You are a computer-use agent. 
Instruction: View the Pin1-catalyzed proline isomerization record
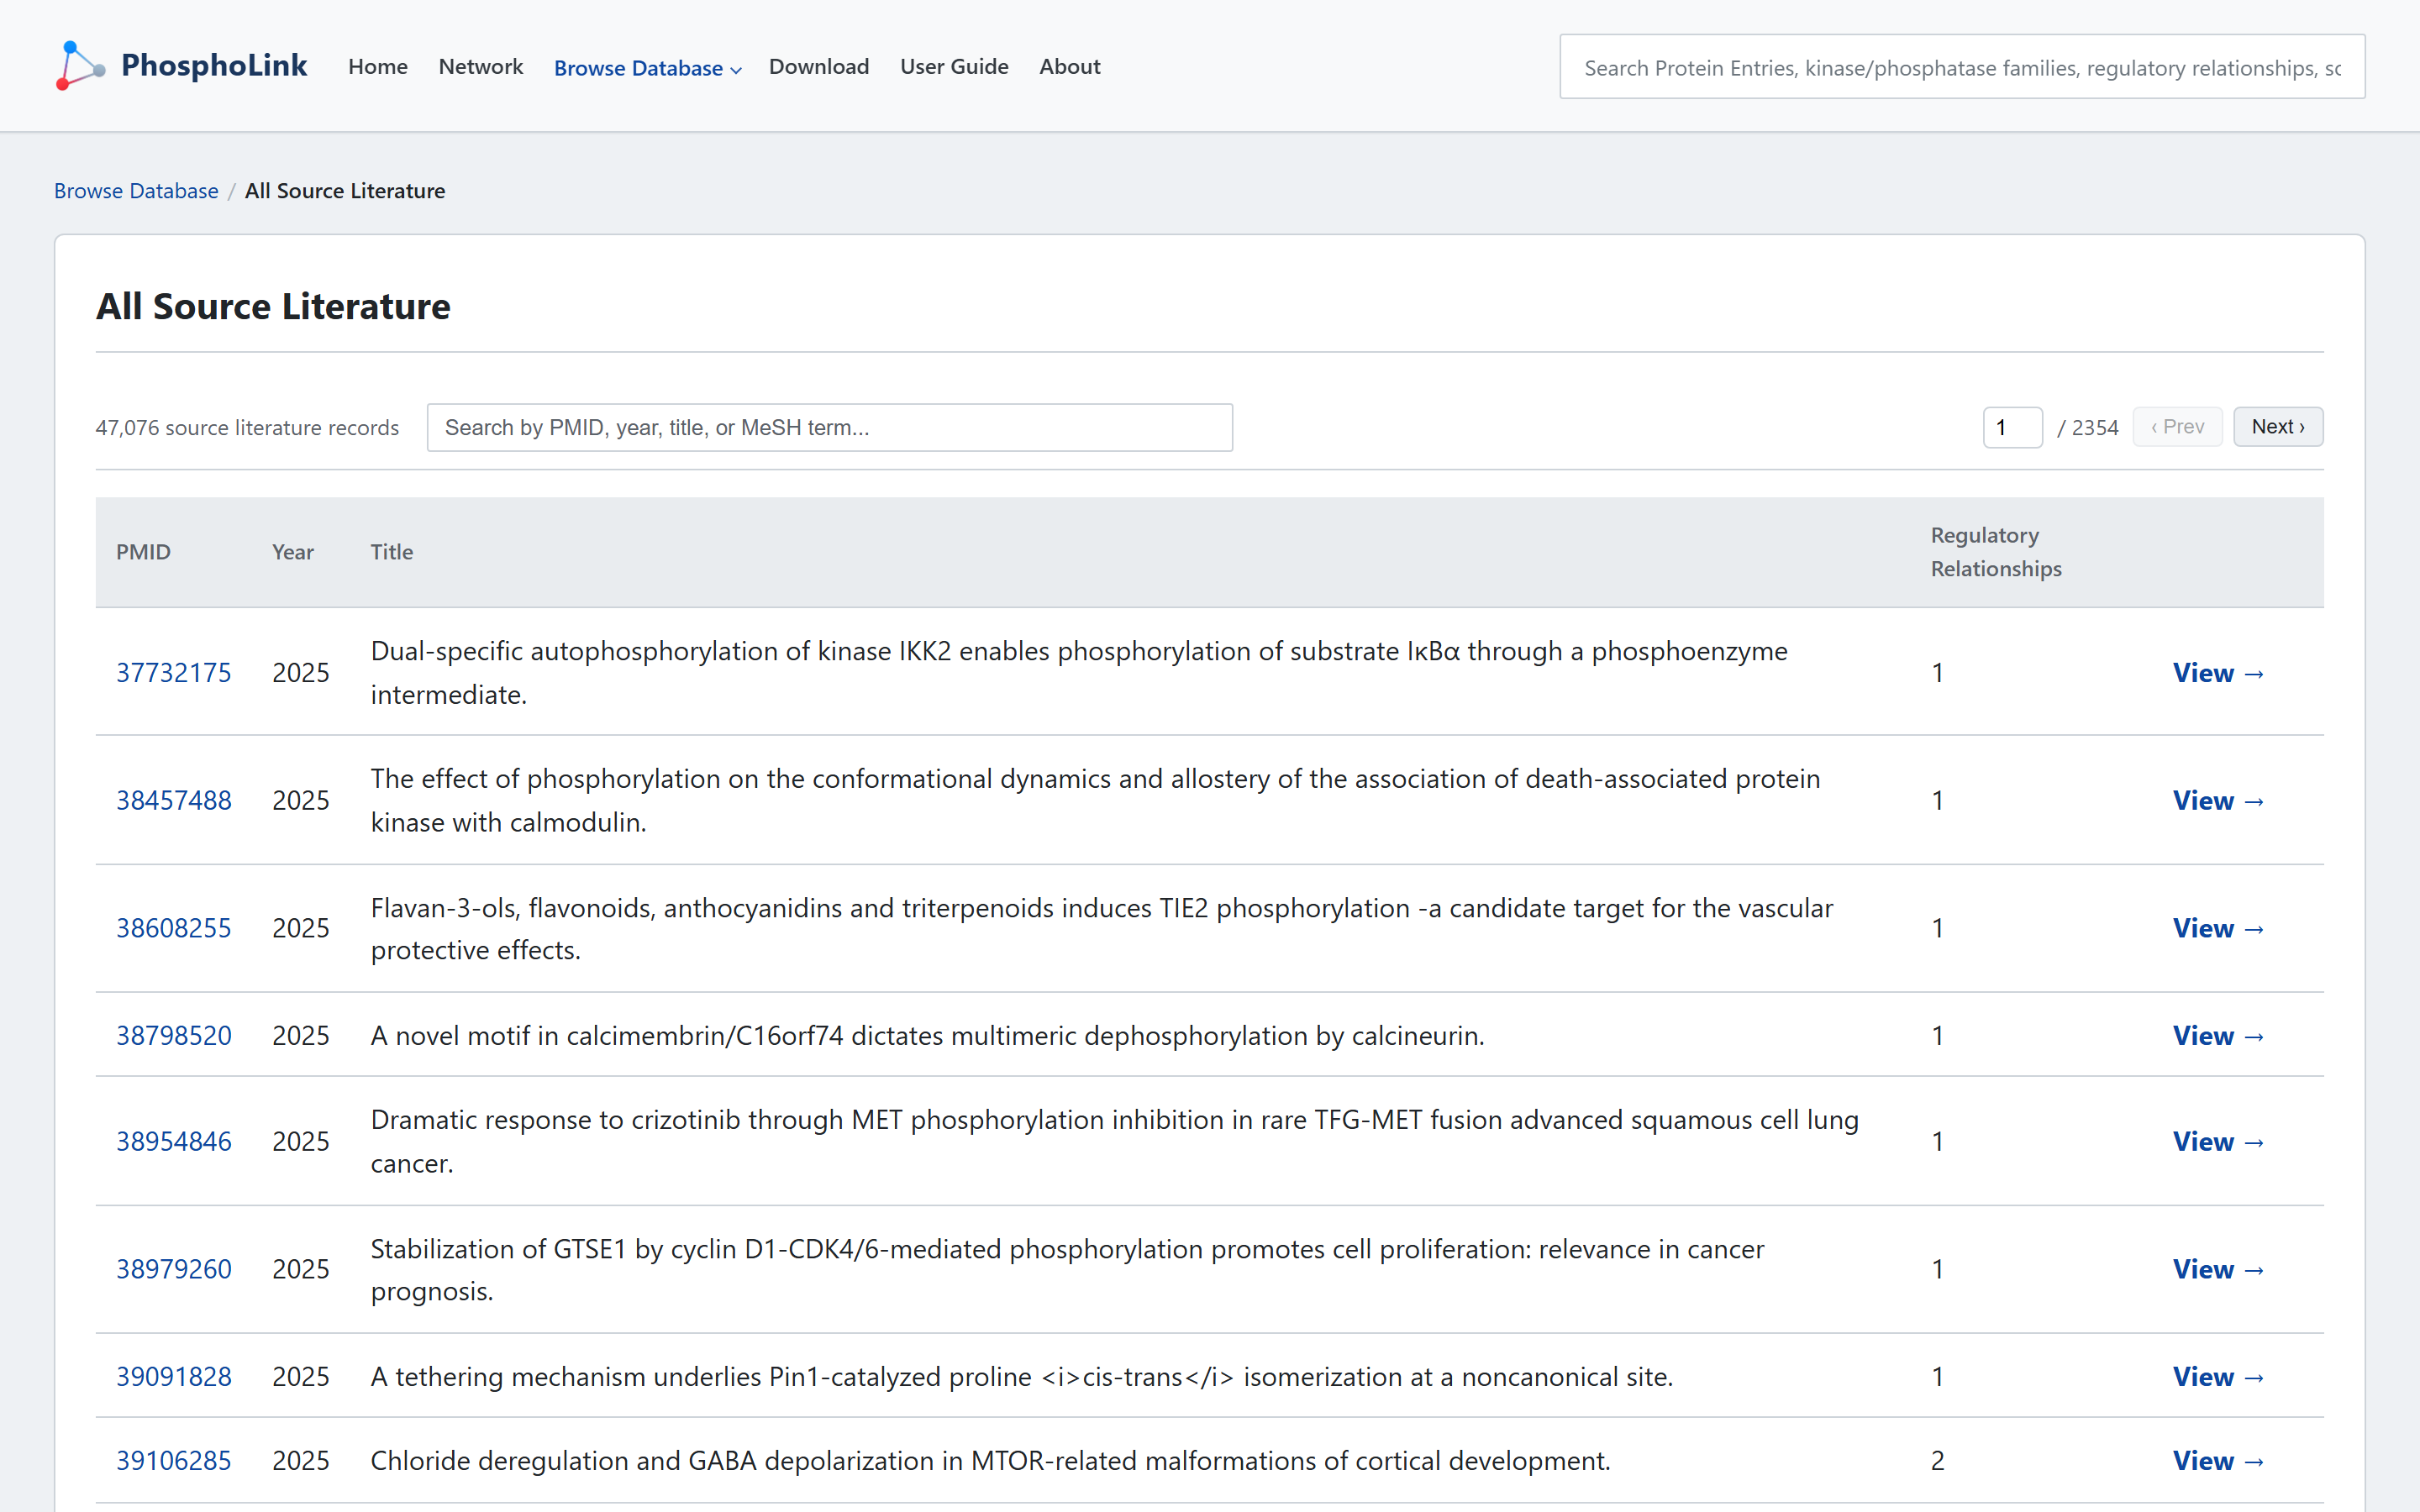(2218, 1377)
